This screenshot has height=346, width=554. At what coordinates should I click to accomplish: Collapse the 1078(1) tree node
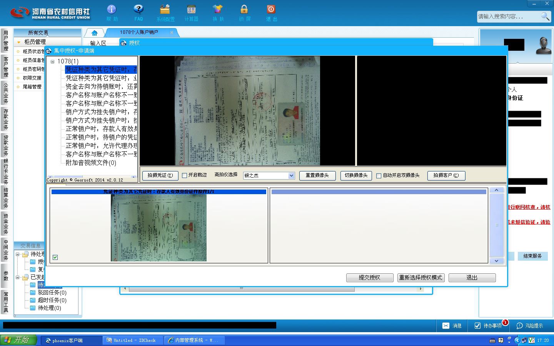[53, 62]
